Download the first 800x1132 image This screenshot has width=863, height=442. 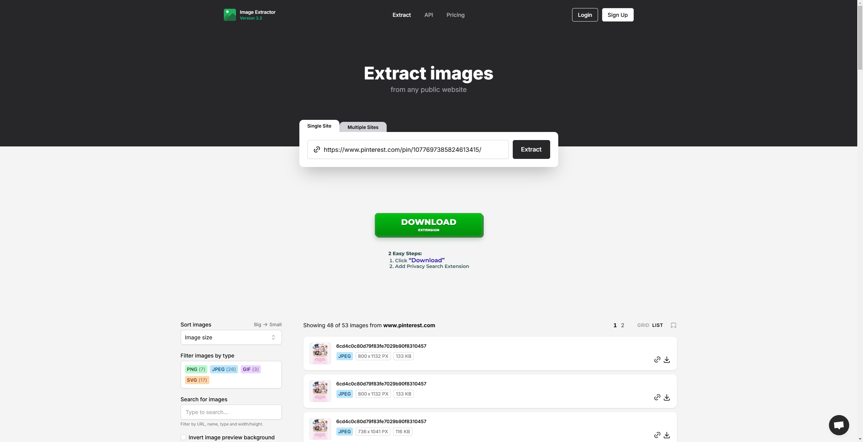666,360
